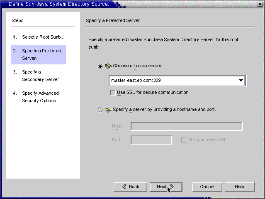Click the server icon beside Choose a known server
Image resolution: width=265 pixels, height=199 pixels.
(108, 66)
